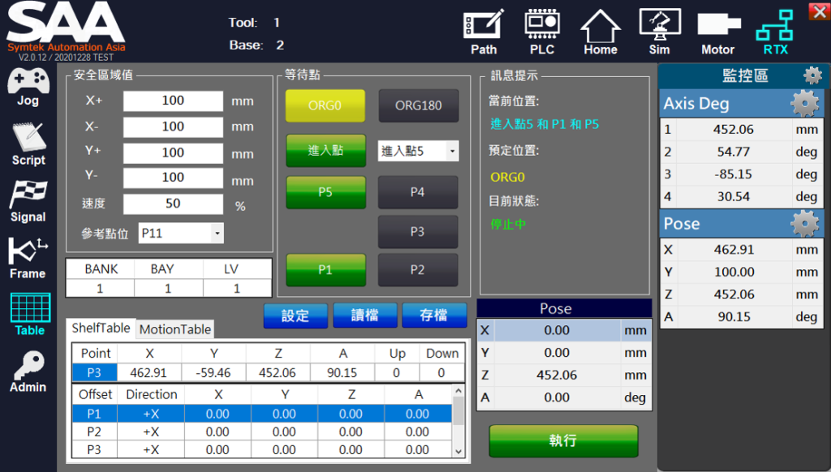831x472 pixels.
Task: Open the Frame page
Action: tap(28, 258)
